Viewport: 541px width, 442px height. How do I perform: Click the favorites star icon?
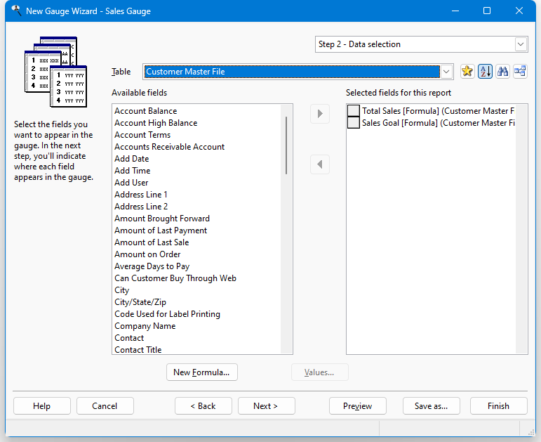pos(467,72)
